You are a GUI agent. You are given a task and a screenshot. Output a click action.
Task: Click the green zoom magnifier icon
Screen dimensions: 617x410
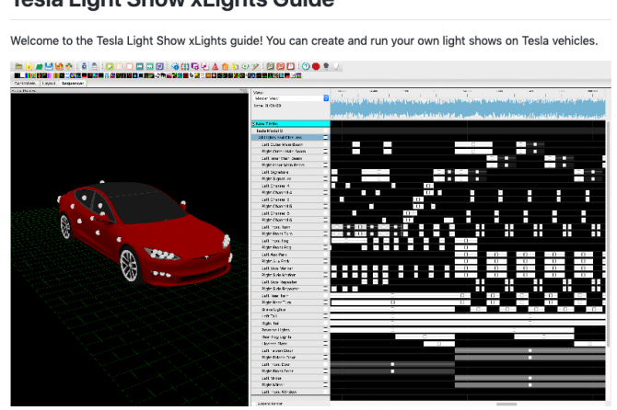point(271,66)
